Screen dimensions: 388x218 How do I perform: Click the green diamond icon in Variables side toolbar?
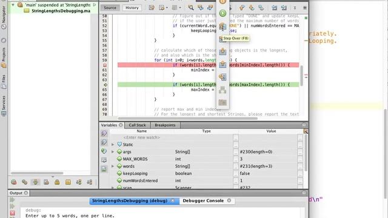coord(104,151)
